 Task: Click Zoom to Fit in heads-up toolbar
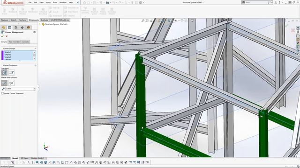pyautogui.click(x=143, y=21)
